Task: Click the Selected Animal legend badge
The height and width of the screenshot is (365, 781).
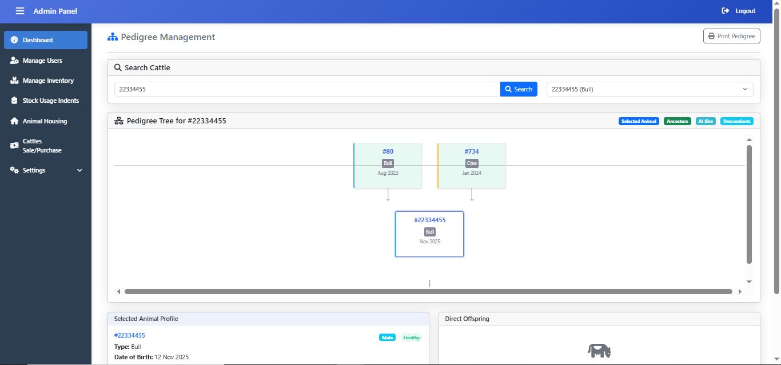Action: pos(639,121)
